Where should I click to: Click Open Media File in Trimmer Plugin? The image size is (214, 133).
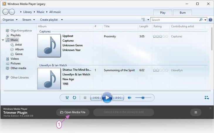[73, 112]
